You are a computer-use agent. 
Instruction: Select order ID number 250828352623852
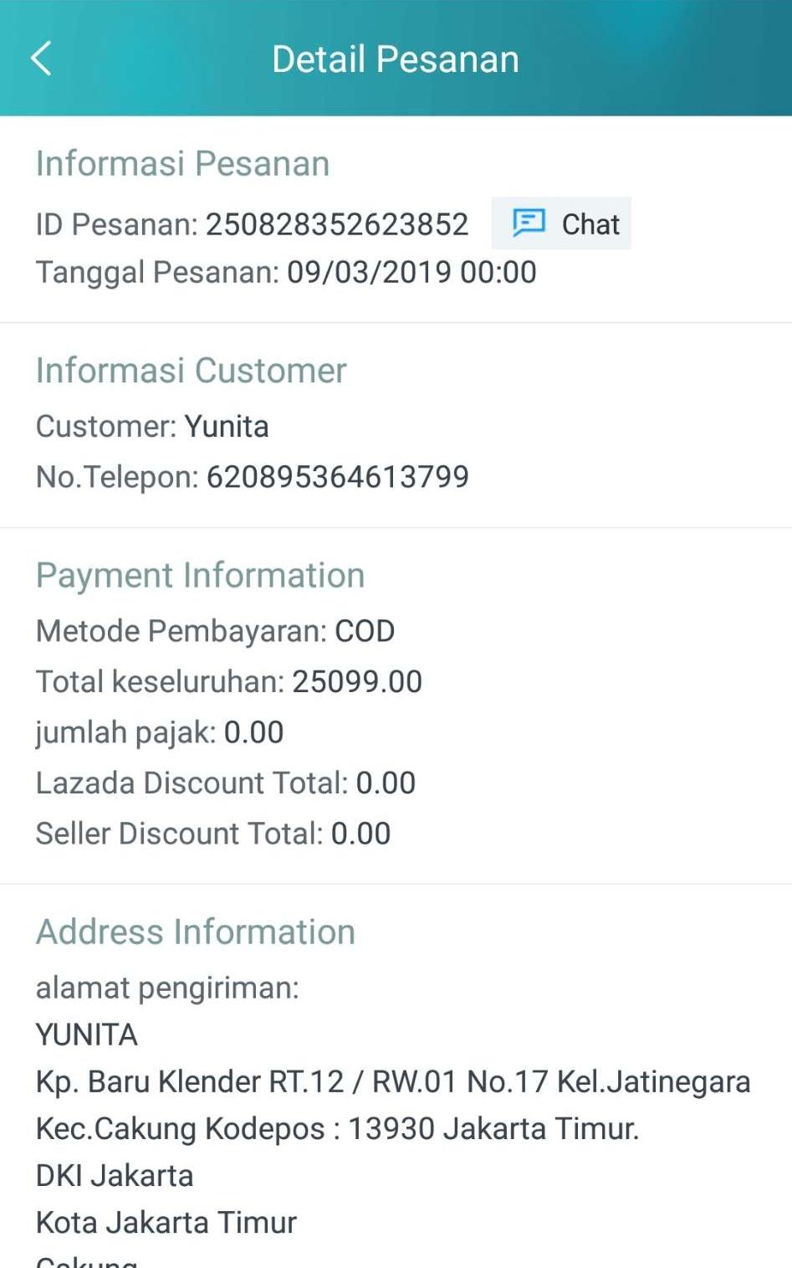click(337, 224)
